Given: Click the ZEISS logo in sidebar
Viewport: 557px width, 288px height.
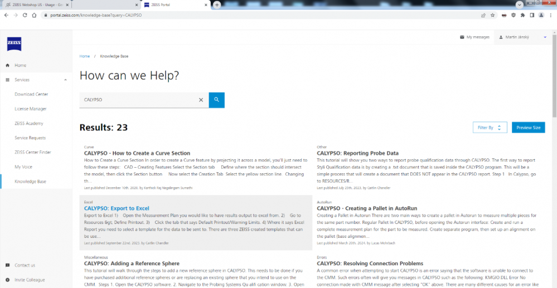Looking at the screenshot, I should pyautogui.click(x=14, y=44).
